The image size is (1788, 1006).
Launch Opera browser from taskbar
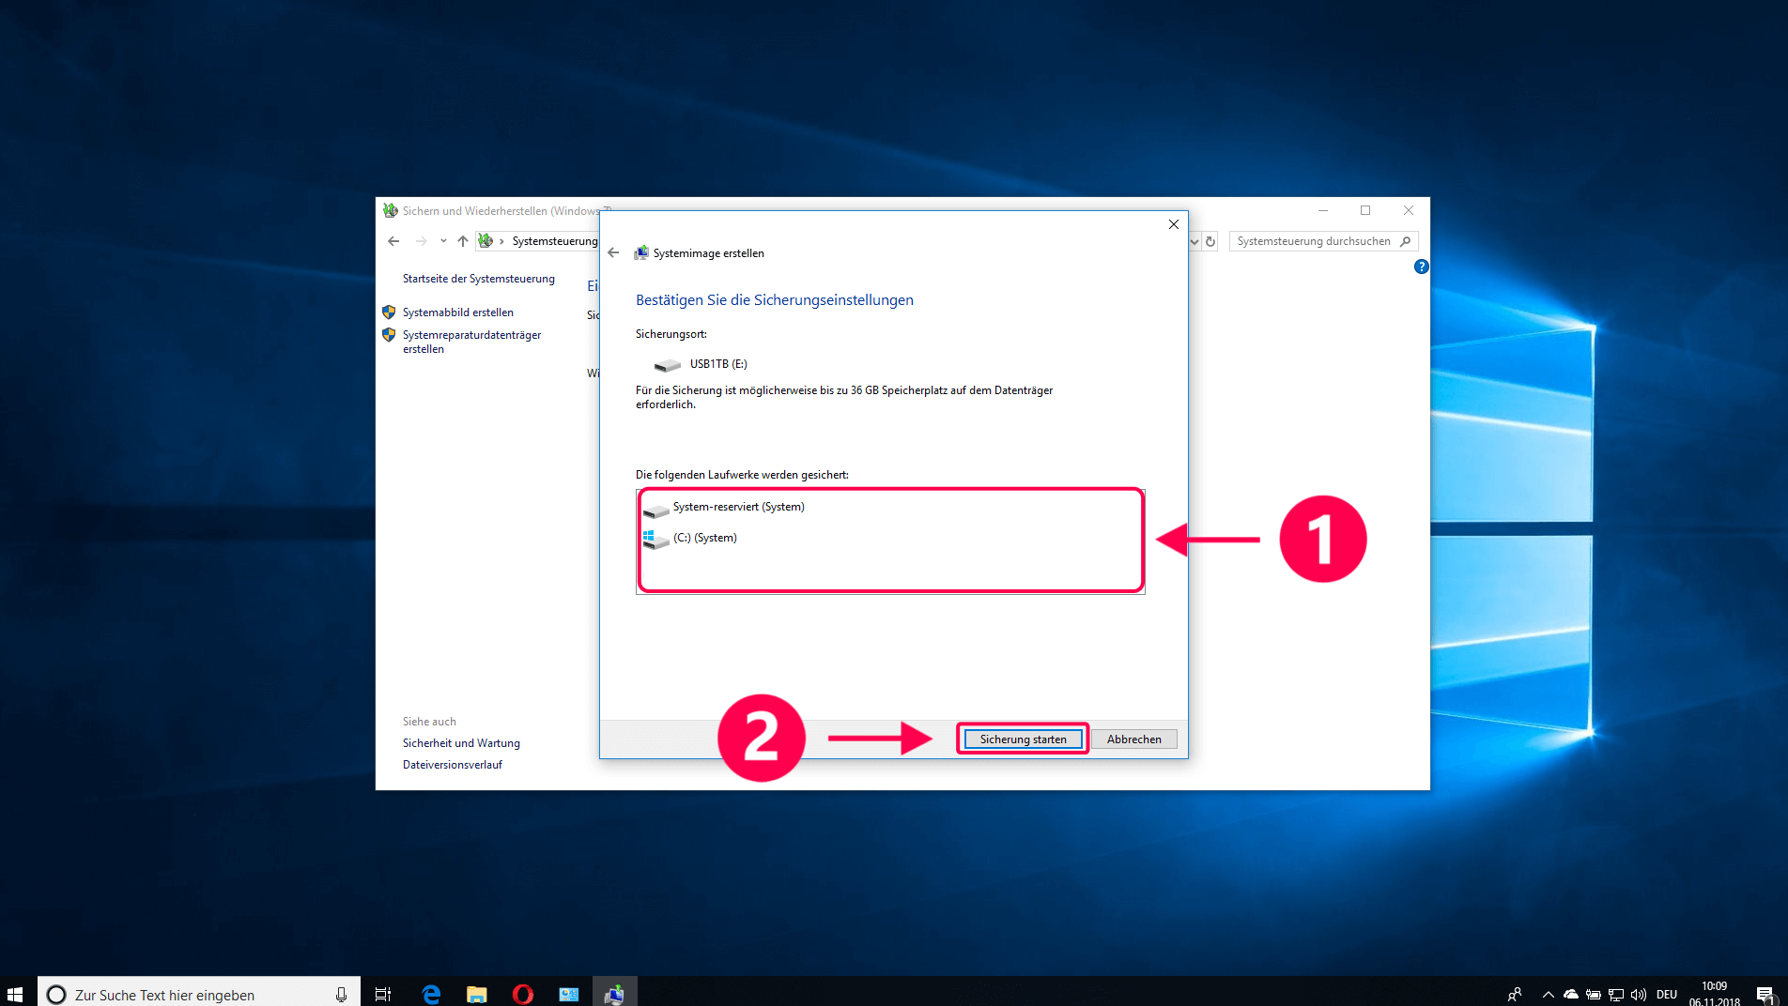click(x=523, y=995)
